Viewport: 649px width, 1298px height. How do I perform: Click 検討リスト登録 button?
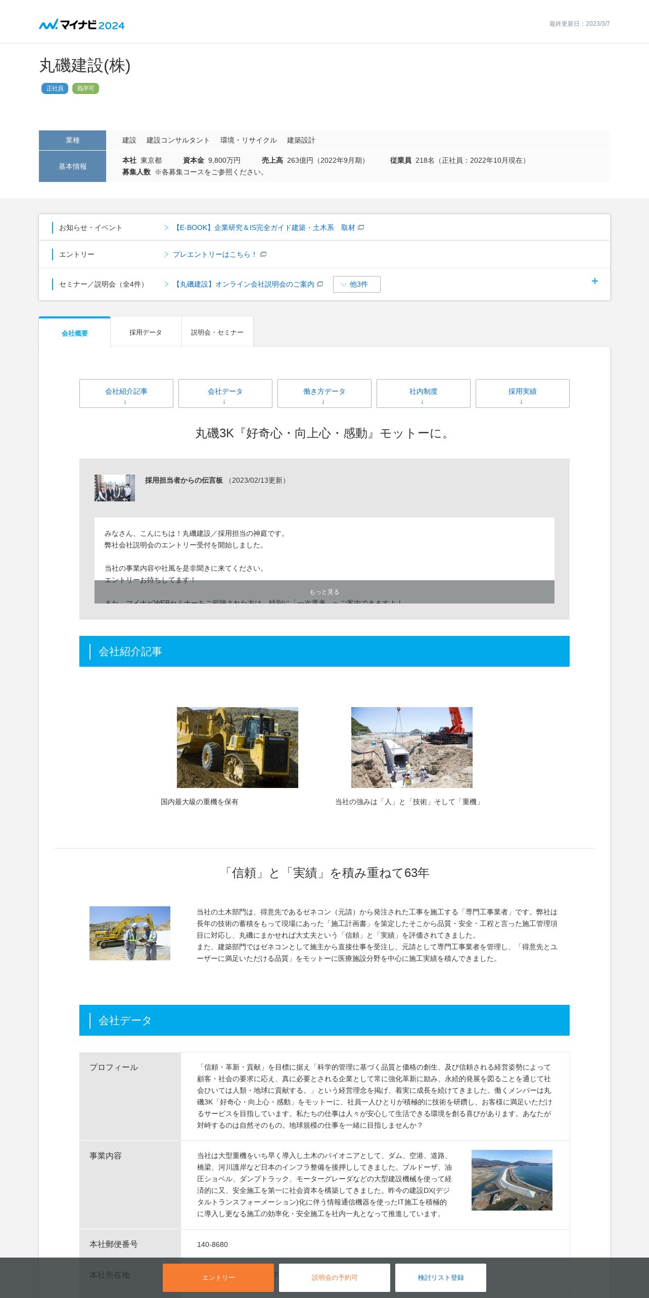click(x=441, y=1277)
